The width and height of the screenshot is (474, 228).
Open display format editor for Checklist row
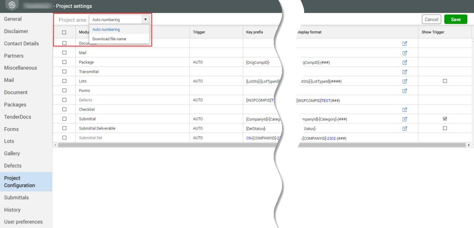[404, 109]
